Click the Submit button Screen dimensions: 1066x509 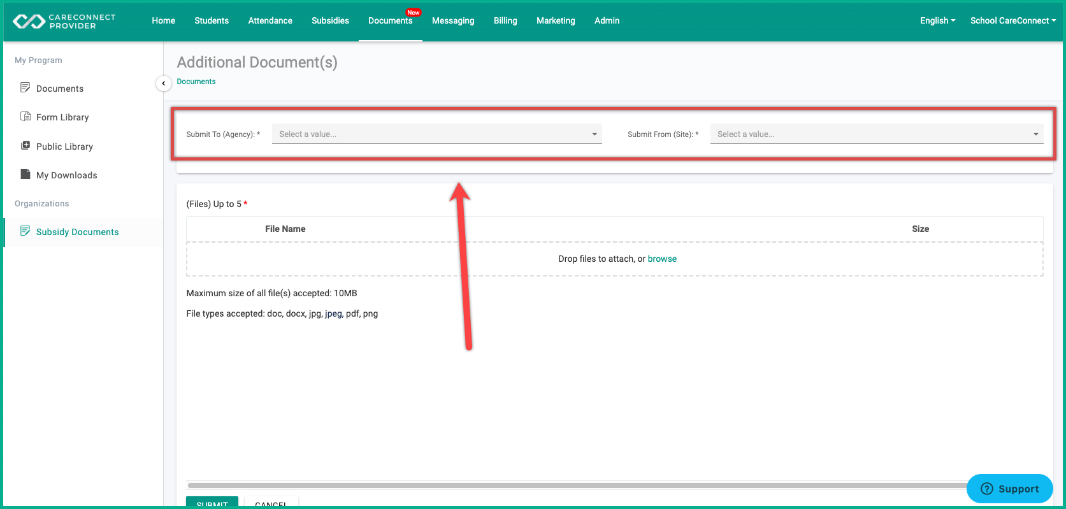coord(212,503)
